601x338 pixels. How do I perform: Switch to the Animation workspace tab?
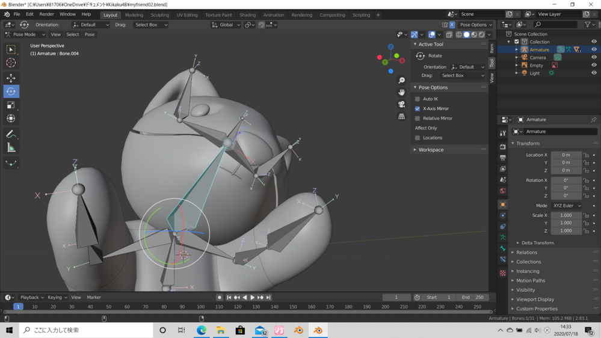point(273,15)
